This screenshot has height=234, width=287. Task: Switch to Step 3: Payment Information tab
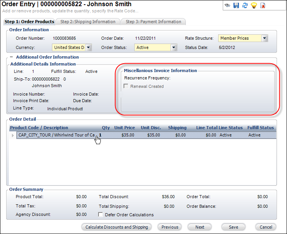click(x=153, y=22)
